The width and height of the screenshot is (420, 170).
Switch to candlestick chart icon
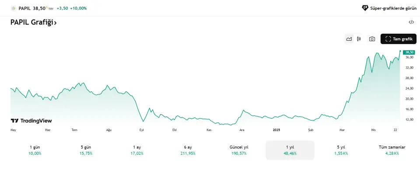[359, 39]
